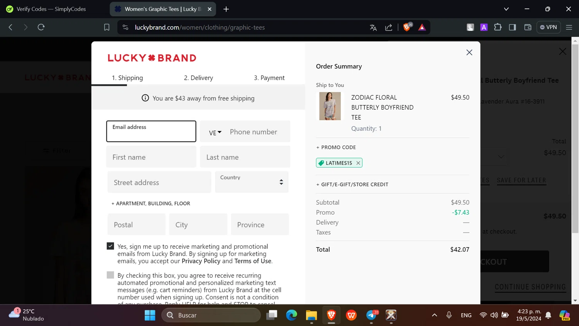Click the Lucky Brand logo in checkout
Screen dimensions: 579x326
tap(152, 58)
